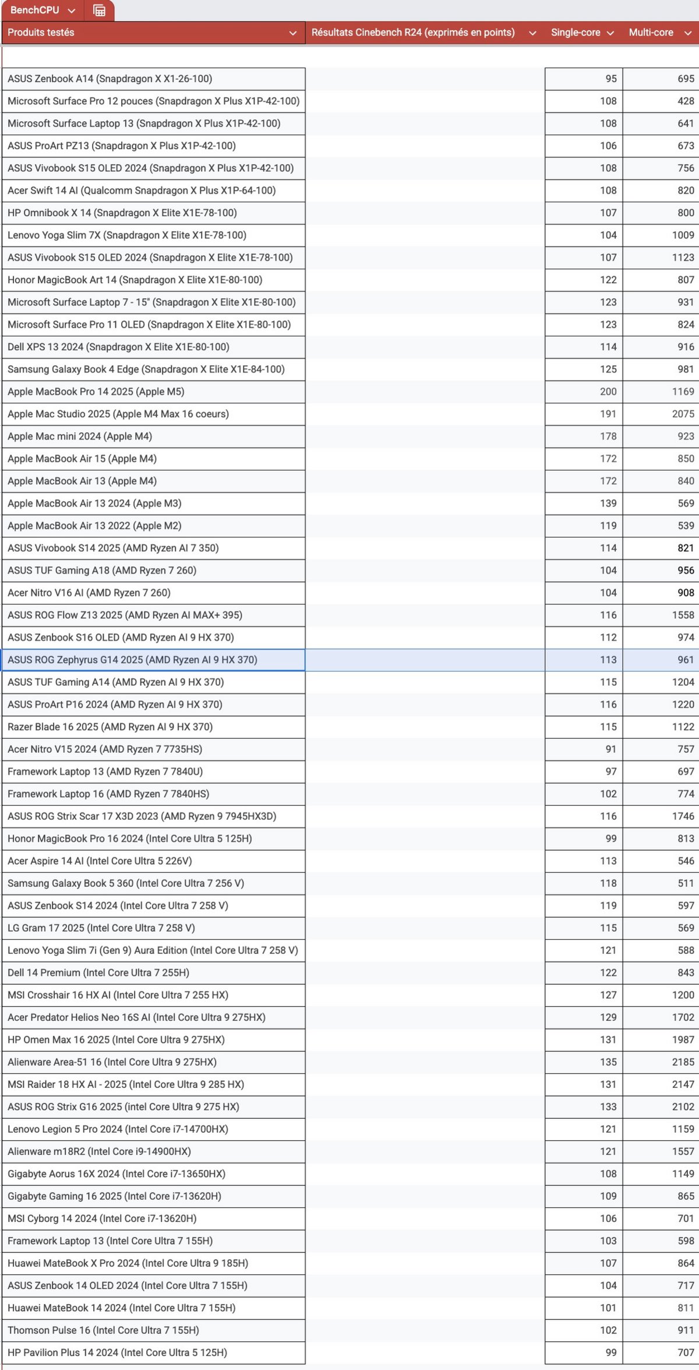699x1370 pixels.
Task: Open the Single-core column filter arrow
Action: [610, 33]
